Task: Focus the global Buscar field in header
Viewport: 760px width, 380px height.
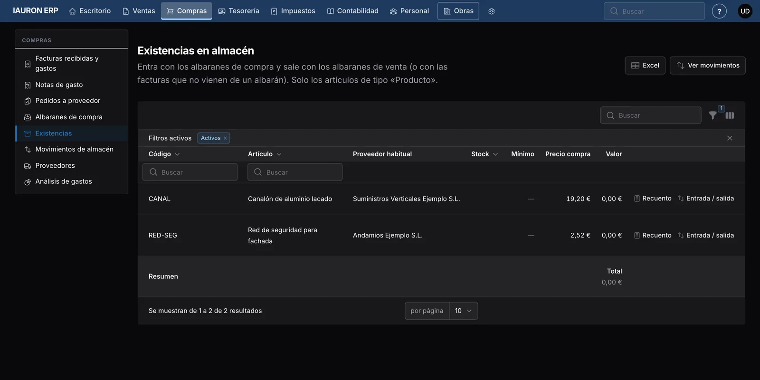Action: 654,11
